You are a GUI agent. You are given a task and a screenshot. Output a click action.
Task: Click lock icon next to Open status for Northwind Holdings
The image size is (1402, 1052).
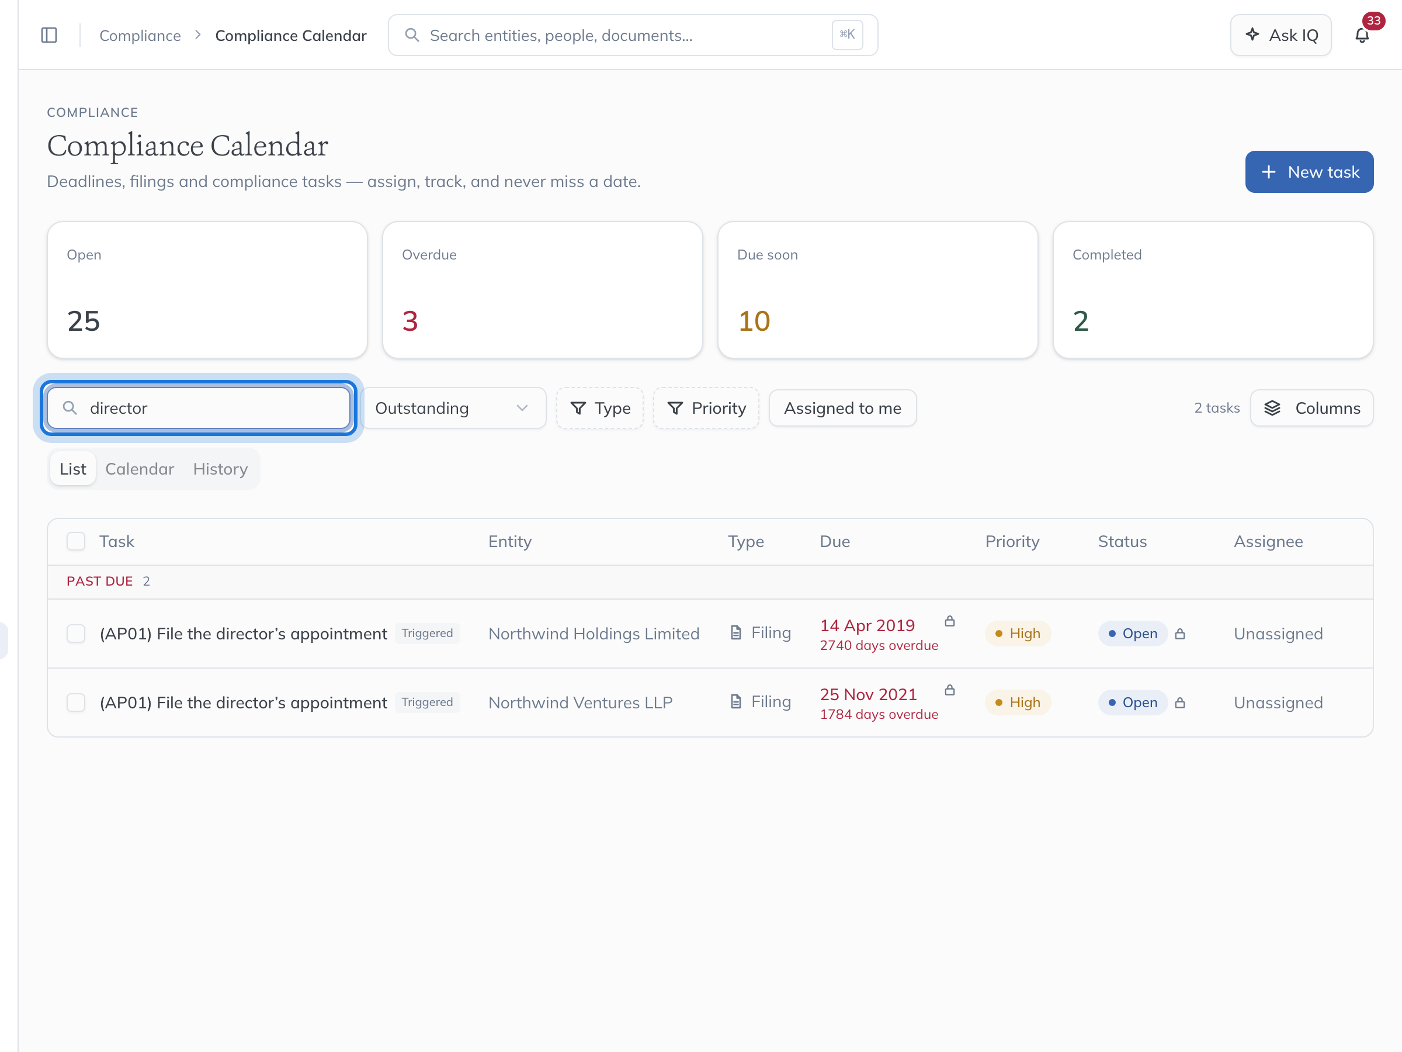click(x=1179, y=634)
